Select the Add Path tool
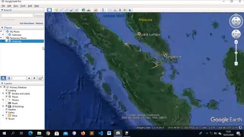Image resolution: width=244 pixels, height=137 pixels. (66, 10)
